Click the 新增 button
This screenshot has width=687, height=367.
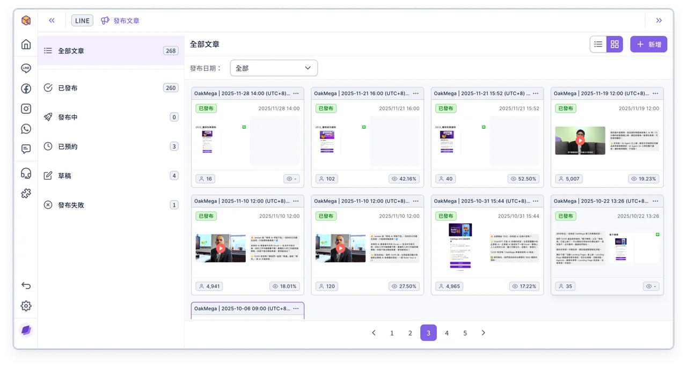648,45
